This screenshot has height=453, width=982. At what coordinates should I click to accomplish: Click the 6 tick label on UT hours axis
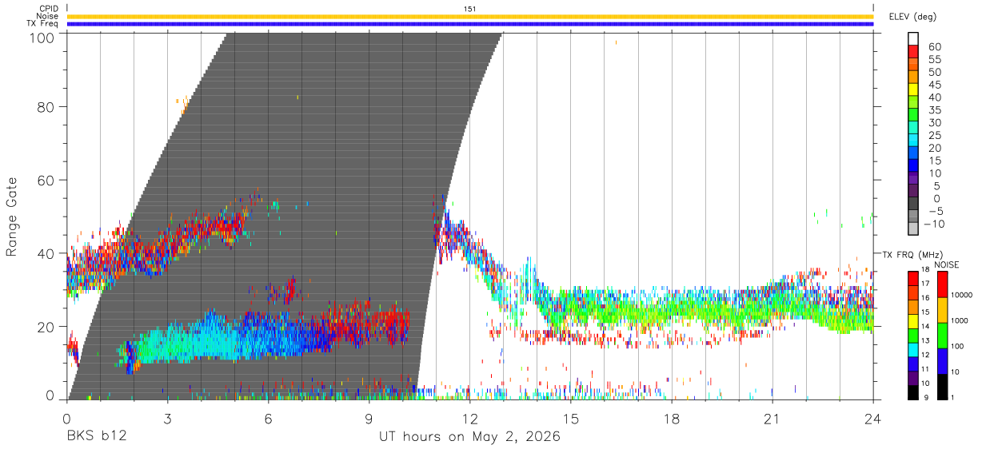pyautogui.click(x=268, y=418)
